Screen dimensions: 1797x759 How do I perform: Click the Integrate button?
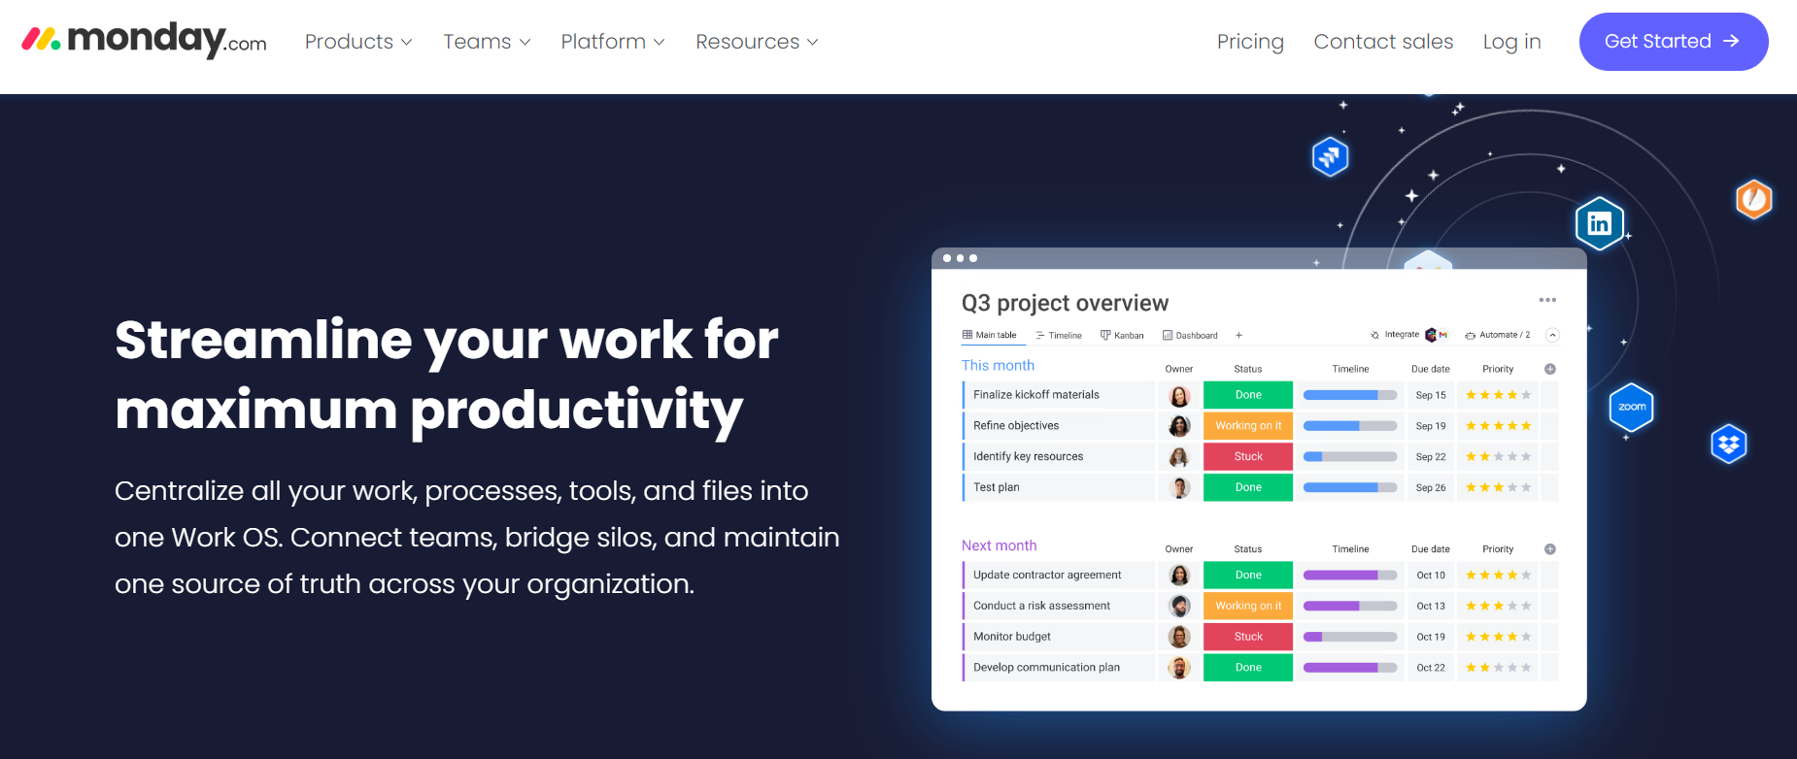point(1395,335)
